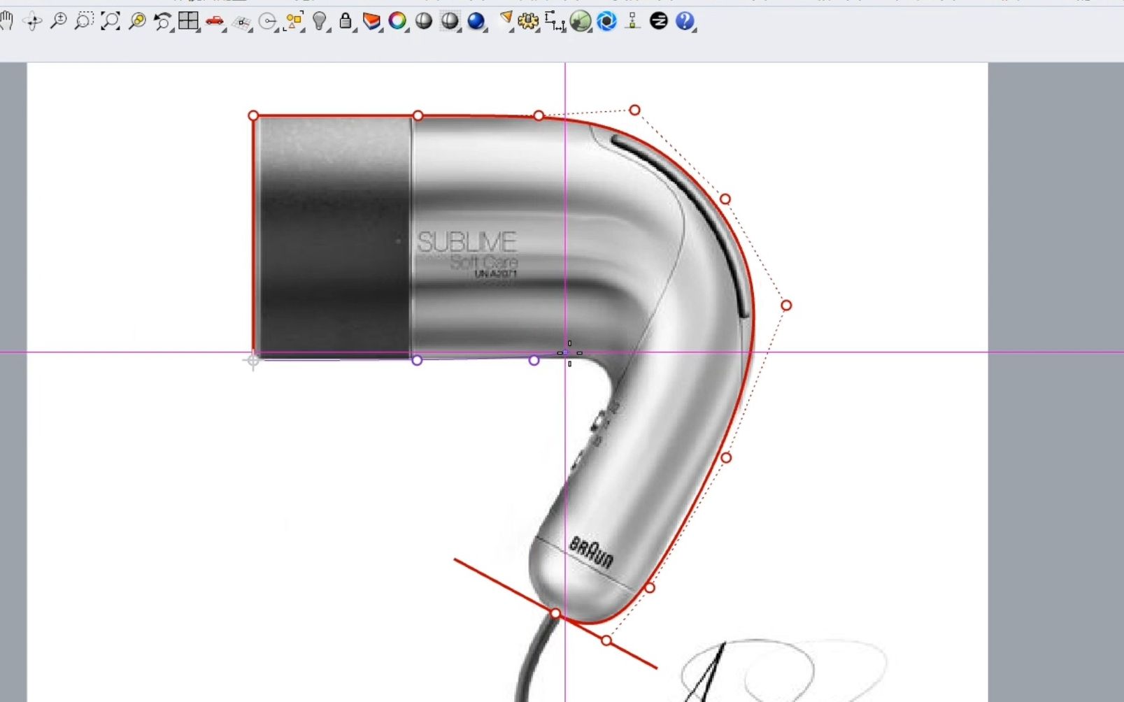Click the black round Z icon
Screen dimensions: 1124x702
tap(659, 21)
